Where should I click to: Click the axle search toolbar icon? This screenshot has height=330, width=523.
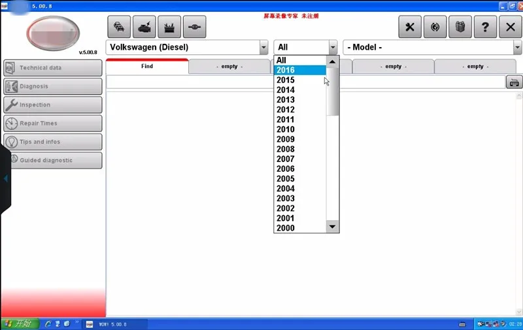194,27
